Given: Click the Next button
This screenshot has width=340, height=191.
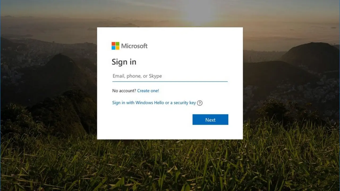Looking at the screenshot, I should (210, 120).
